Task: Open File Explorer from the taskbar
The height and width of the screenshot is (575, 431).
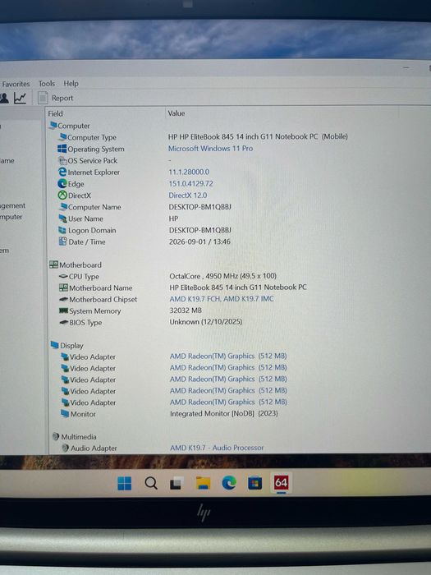Action: pos(203,483)
